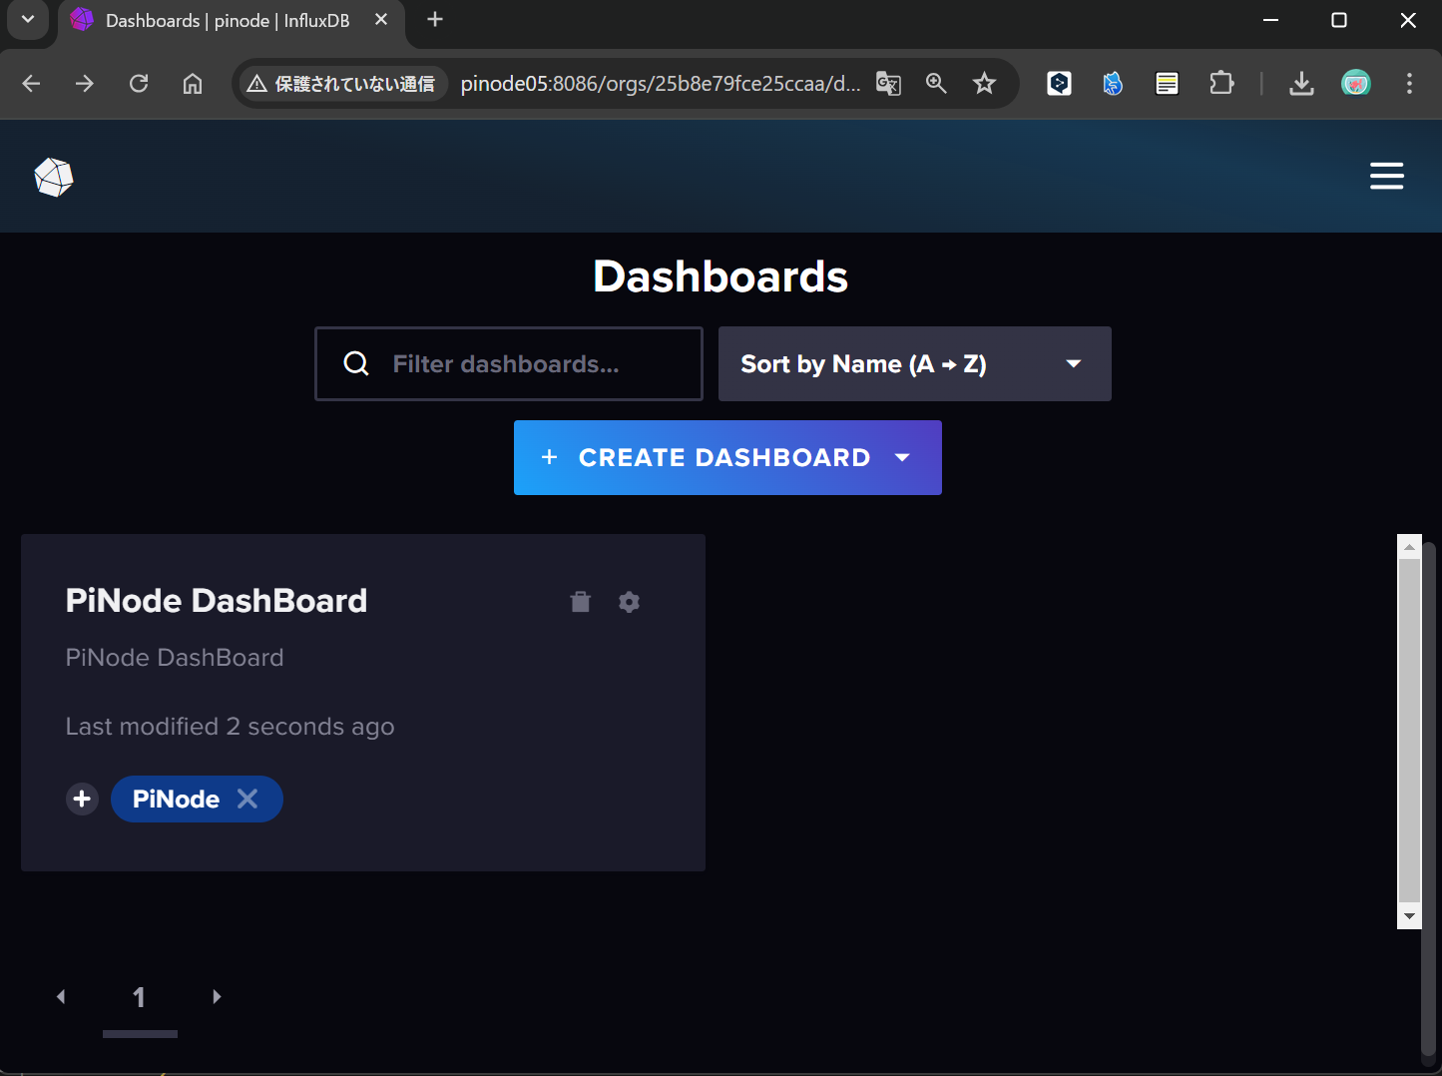The height and width of the screenshot is (1076, 1442).
Task: Go to the previous results page
Action: pos(62,996)
